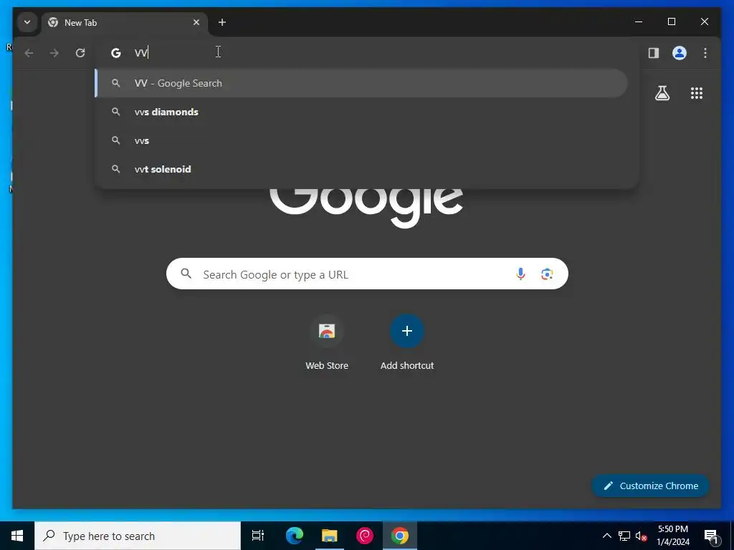734x550 pixels.
Task: Launch Microsoft Edge from taskbar
Action: click(x=295, y=536)
